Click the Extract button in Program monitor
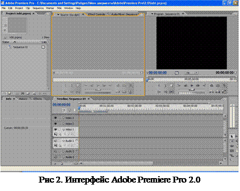The width and height of the screenshot is (240, 191). (218, 86)
